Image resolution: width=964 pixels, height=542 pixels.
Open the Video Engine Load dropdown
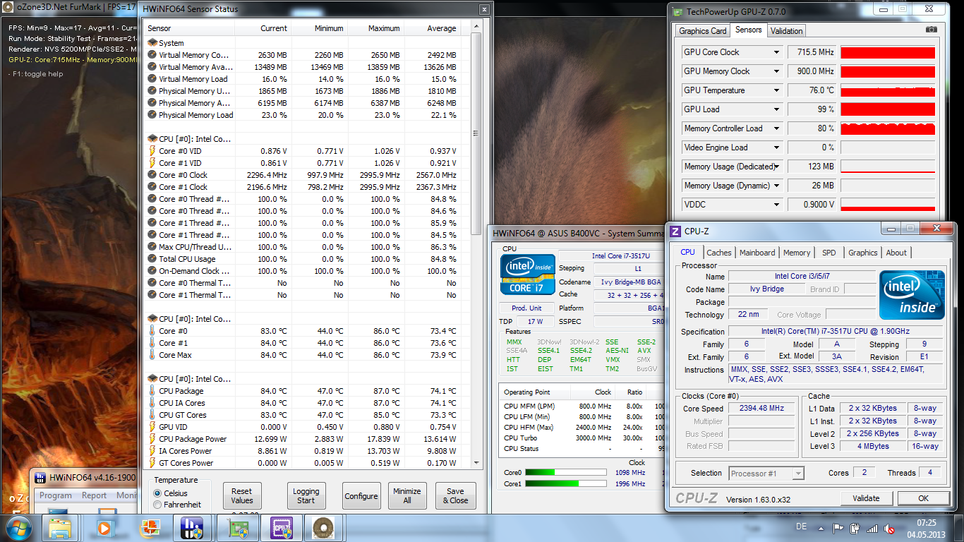(776, 147)
